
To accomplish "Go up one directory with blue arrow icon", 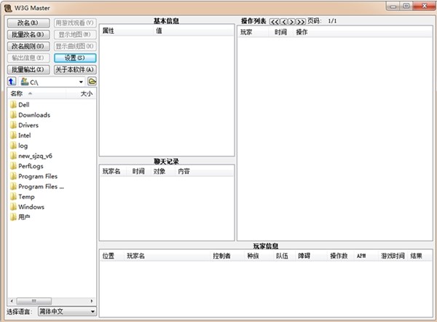I will [12, 82].
